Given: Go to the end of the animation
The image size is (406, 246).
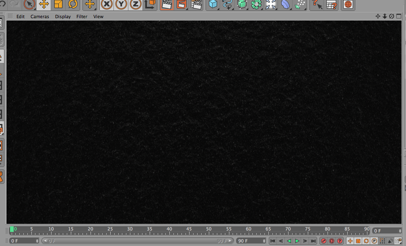Looking at the screenshot, I should (x=313, y=241).
